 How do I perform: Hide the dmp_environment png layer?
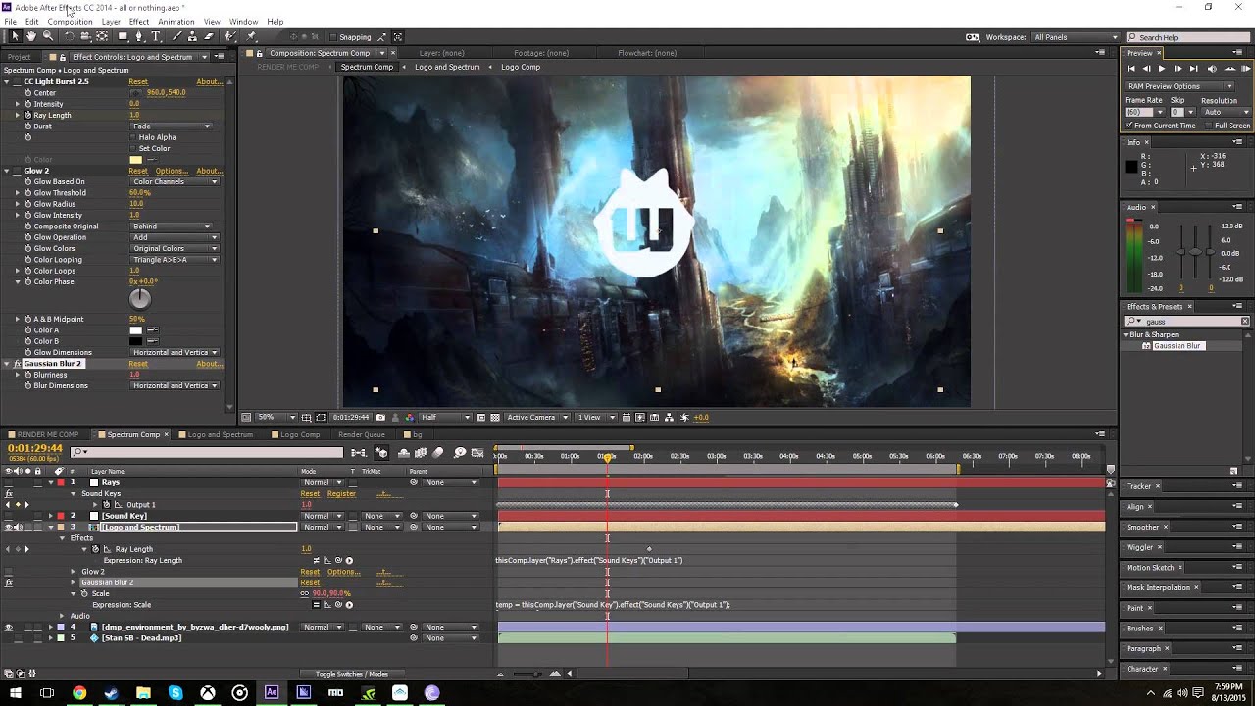coord(9,627)
